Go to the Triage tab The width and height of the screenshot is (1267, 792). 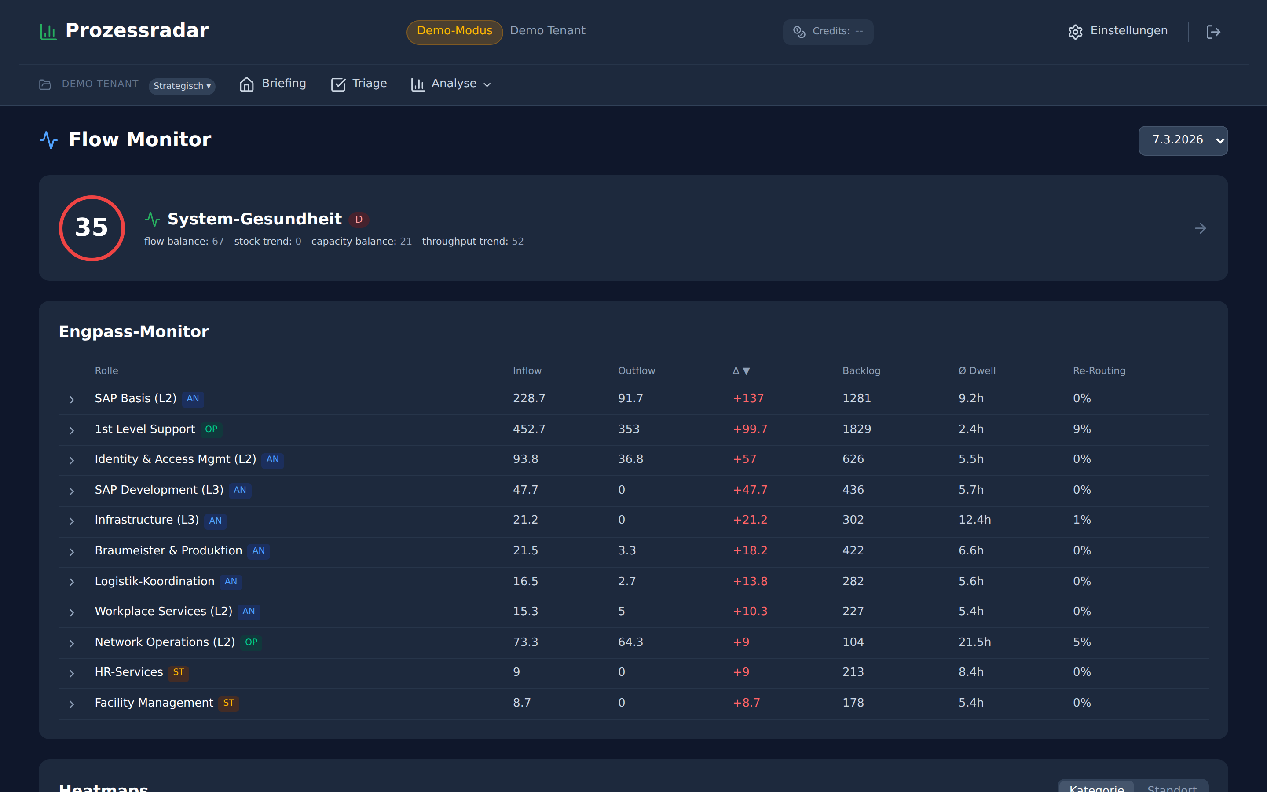coord(369,84)
